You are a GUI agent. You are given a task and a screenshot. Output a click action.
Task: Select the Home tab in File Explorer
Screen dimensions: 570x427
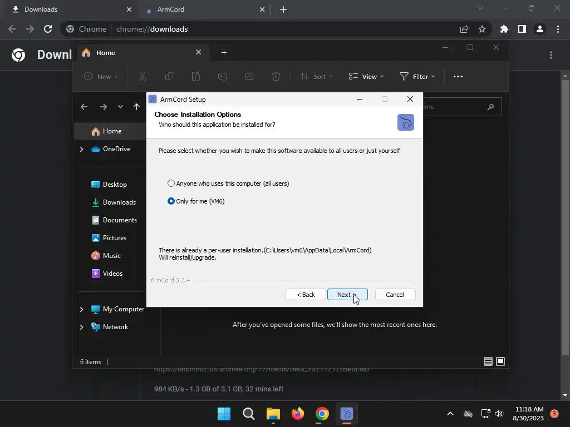142,53
